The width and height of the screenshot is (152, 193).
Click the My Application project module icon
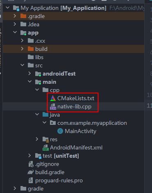(x=16, y=8)
